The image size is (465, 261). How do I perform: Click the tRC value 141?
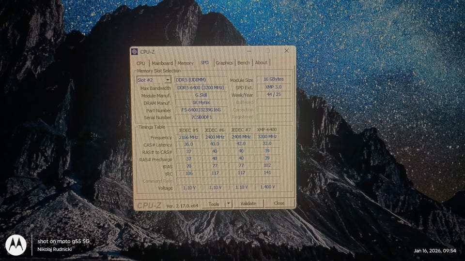pos(267,173)
